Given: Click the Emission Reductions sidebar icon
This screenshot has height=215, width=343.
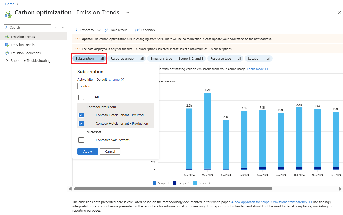Looking at the screenshot, I should 7,53.
